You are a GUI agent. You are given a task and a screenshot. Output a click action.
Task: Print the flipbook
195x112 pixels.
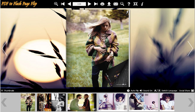[x=102, y=4]
